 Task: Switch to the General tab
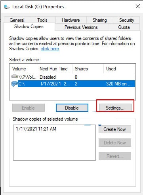pos(17,20)
